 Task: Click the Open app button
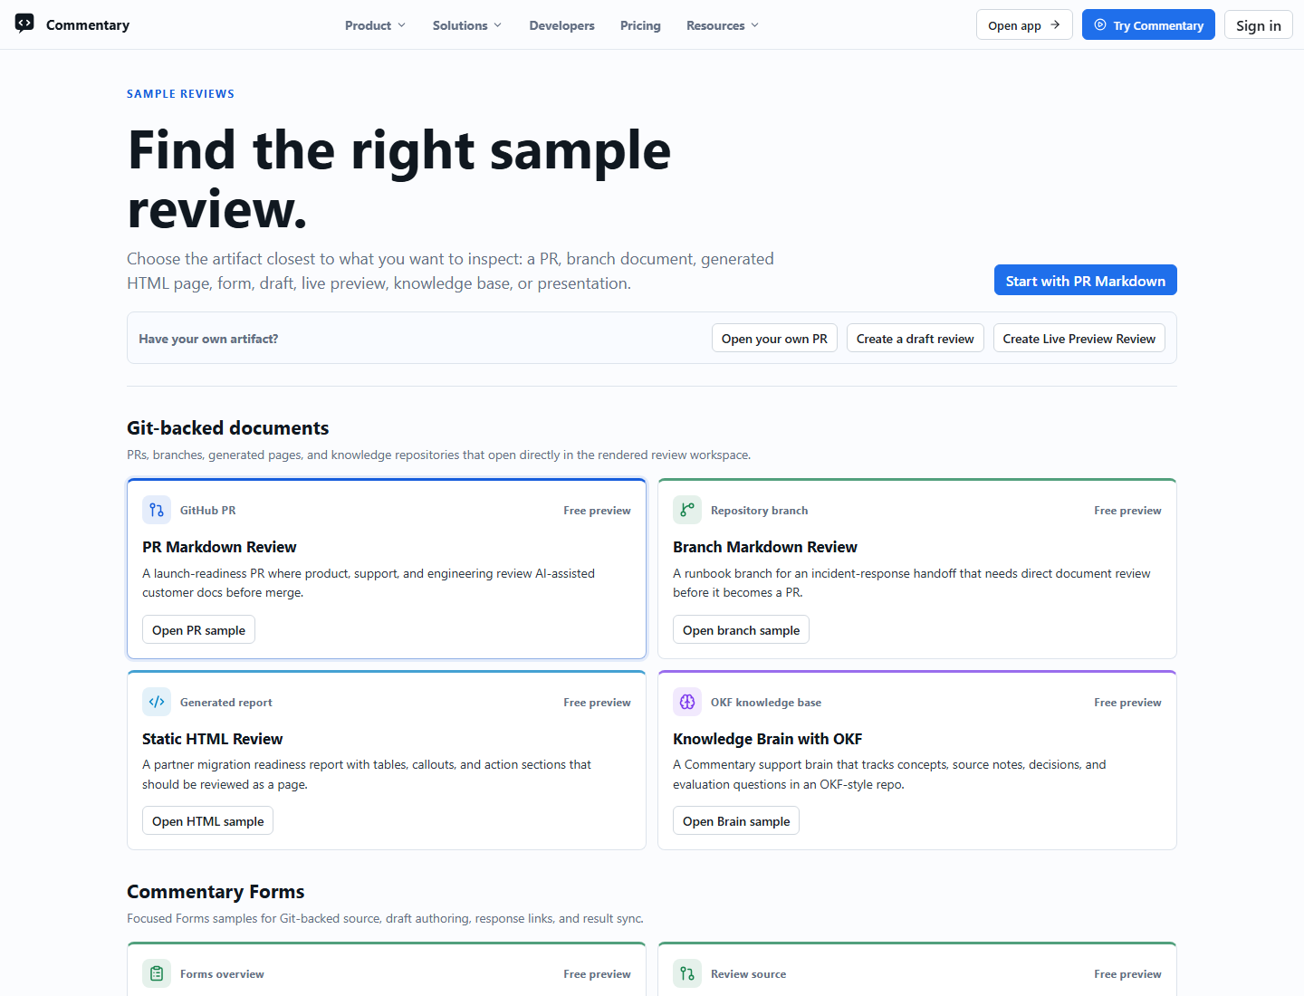tap(1024, 24)
